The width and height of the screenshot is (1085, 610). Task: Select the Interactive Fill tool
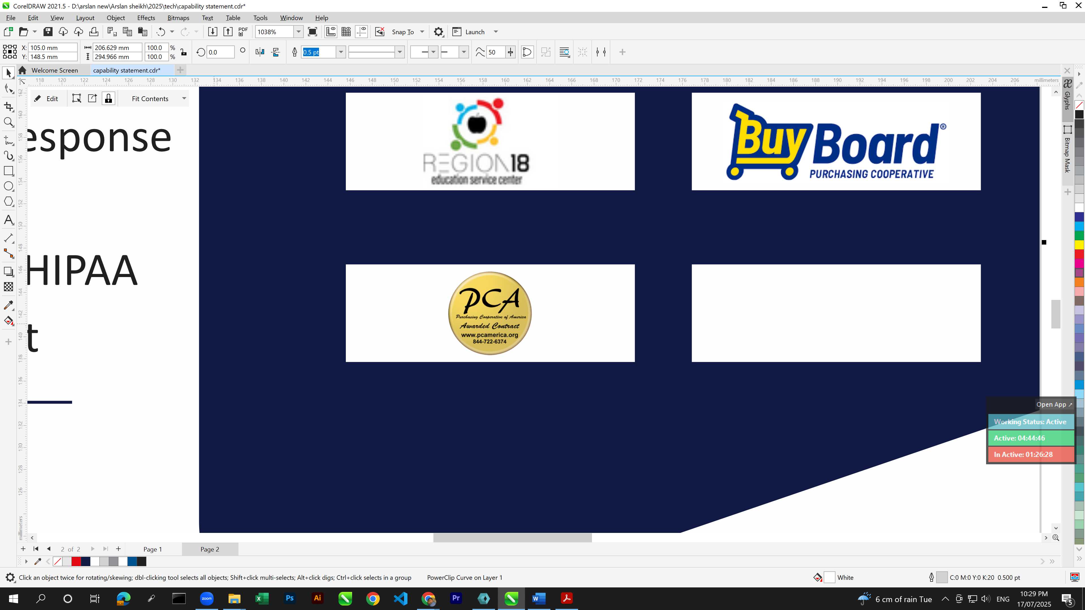point(8,321)
